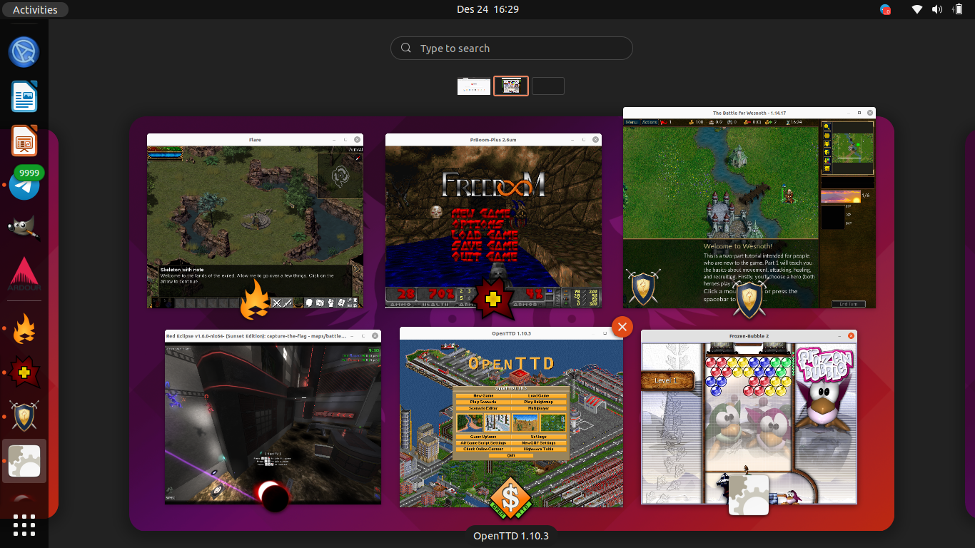The image size is (975, 548).
Task: Launch LibreOffice Impress from the dock
Action: pos(24,141)
